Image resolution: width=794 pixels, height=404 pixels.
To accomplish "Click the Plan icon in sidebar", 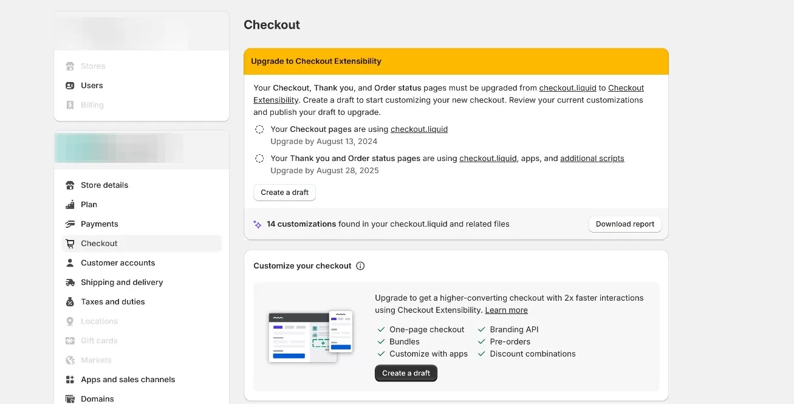I will [70, 205].
